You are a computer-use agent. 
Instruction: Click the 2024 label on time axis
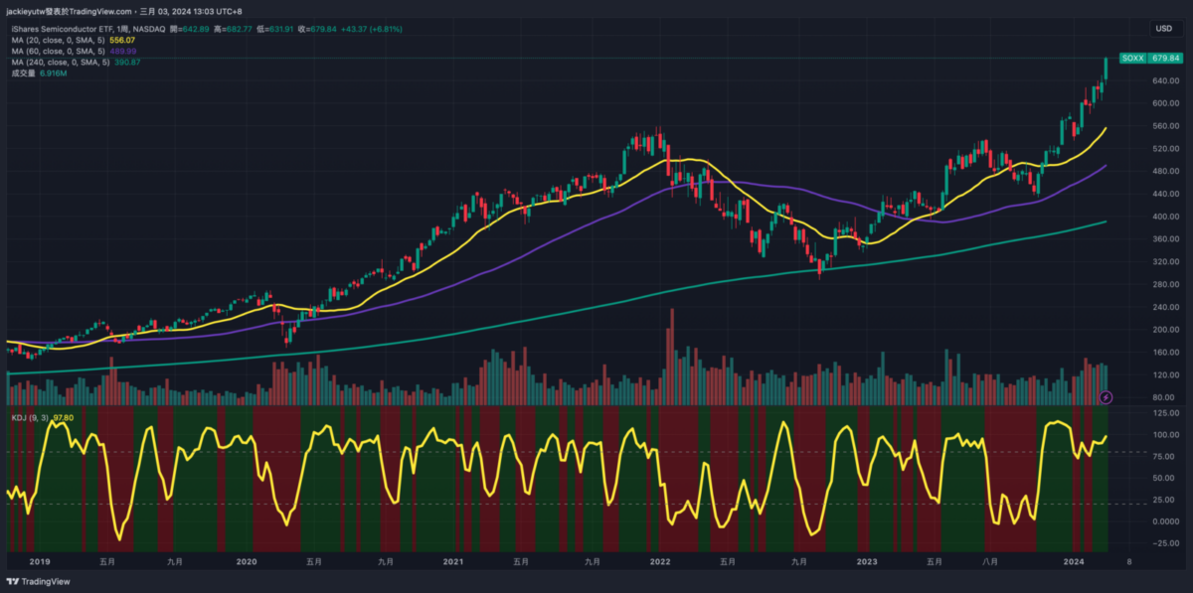pyautogui.click(x=1074, y=561)
